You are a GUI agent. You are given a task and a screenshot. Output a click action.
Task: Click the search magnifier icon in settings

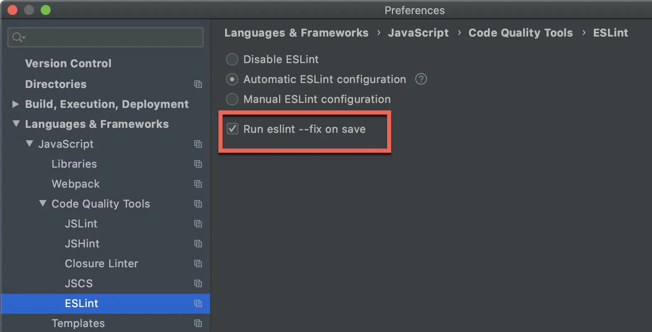click(18, 37)
